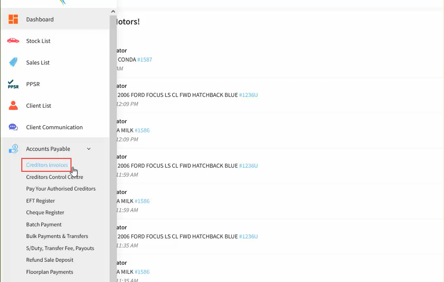444x282 pixels.
Task: Click the orange person Client List icon
Action: tap(13, 106)
